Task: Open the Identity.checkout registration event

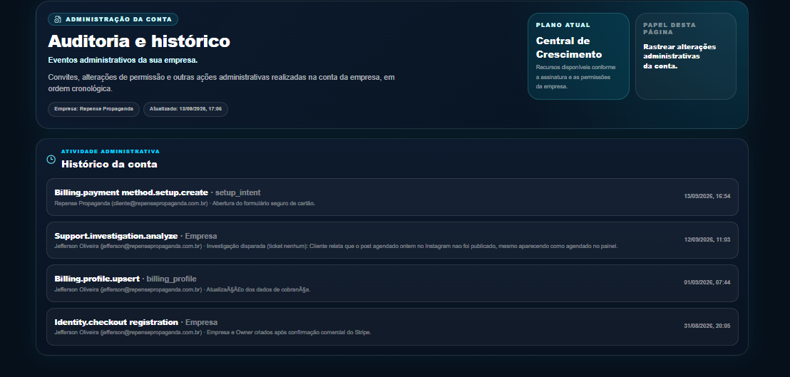Action: click(392, 326)
